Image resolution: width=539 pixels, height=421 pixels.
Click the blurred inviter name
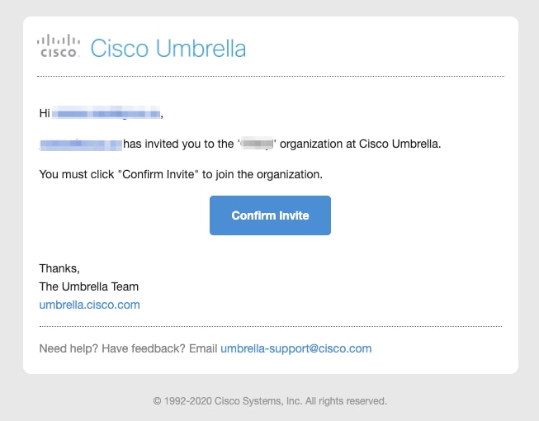point(81,144)
